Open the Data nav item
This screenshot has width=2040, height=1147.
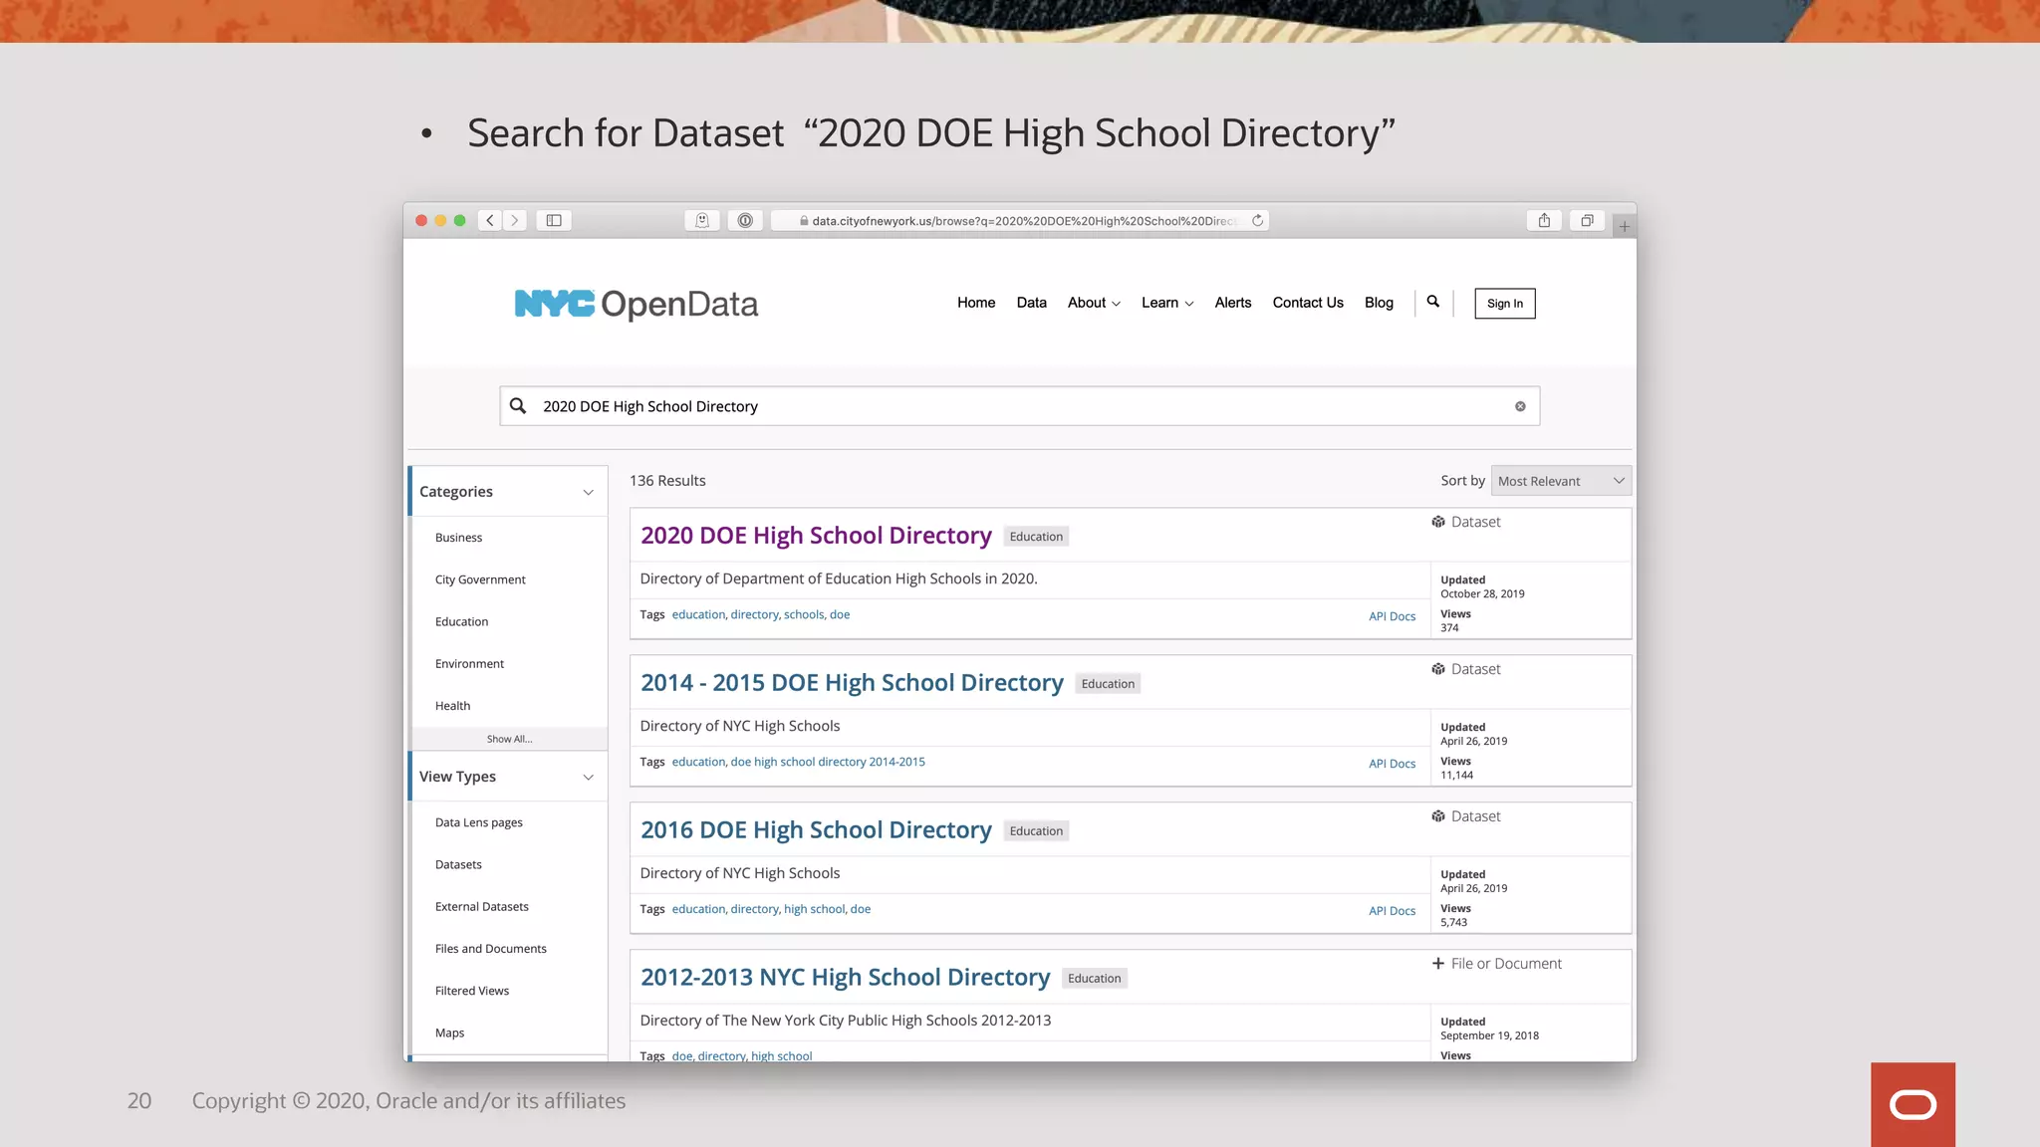pyautogui.click(x=1031, y=303)
